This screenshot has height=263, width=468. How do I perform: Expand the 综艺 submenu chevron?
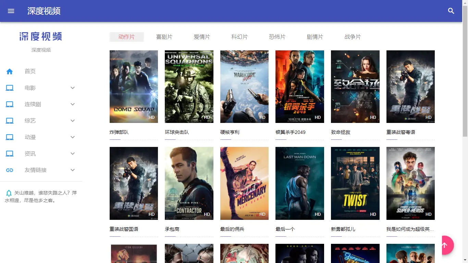pos(73,121)
